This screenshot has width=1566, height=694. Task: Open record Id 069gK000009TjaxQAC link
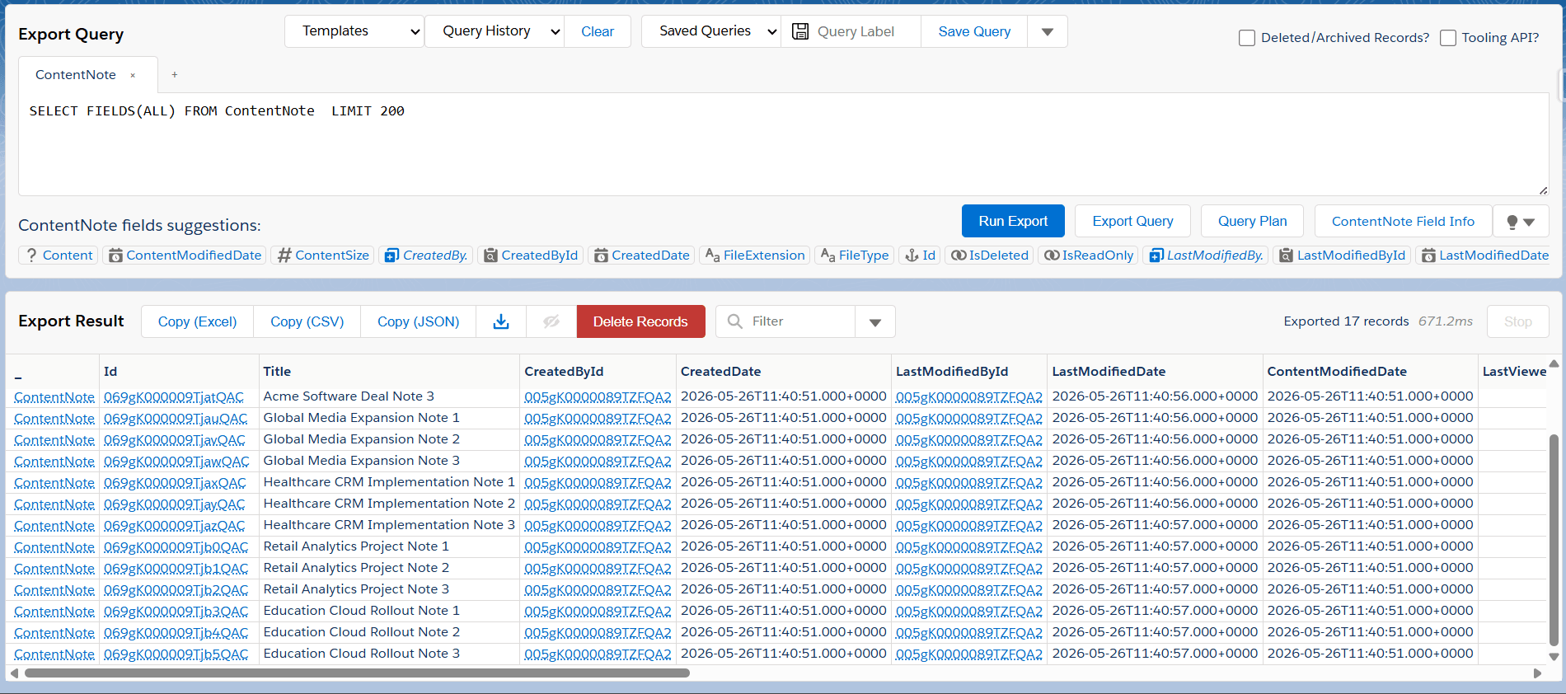click(175, 483)
